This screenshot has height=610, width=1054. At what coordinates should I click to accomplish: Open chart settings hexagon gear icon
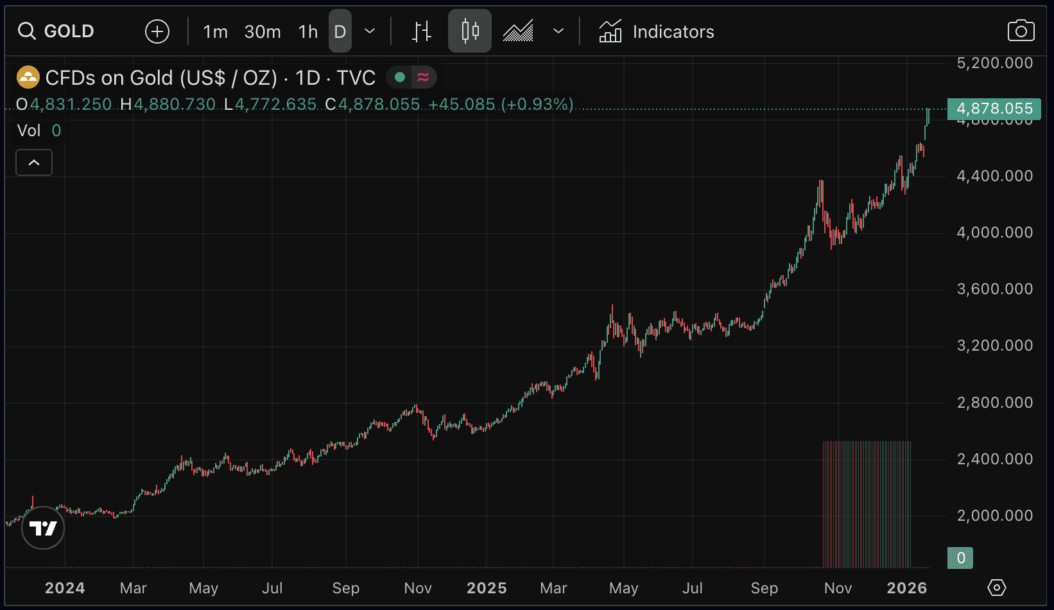click(x=997, y=587)
